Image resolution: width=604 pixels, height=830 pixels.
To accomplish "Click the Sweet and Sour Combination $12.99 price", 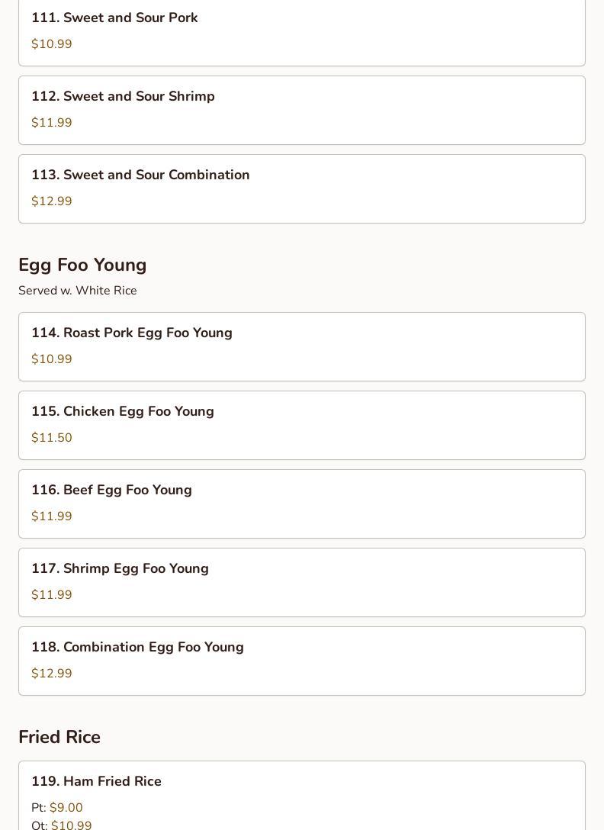I will click(x=52, y=201).
